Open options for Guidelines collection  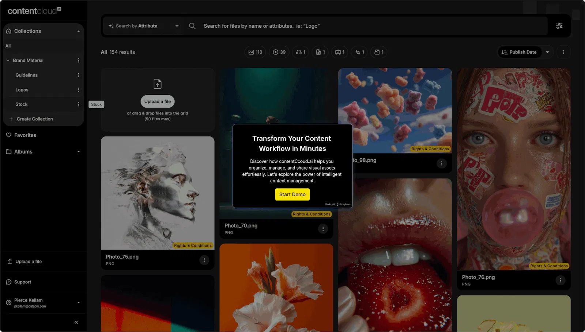(x=78, y=75)
